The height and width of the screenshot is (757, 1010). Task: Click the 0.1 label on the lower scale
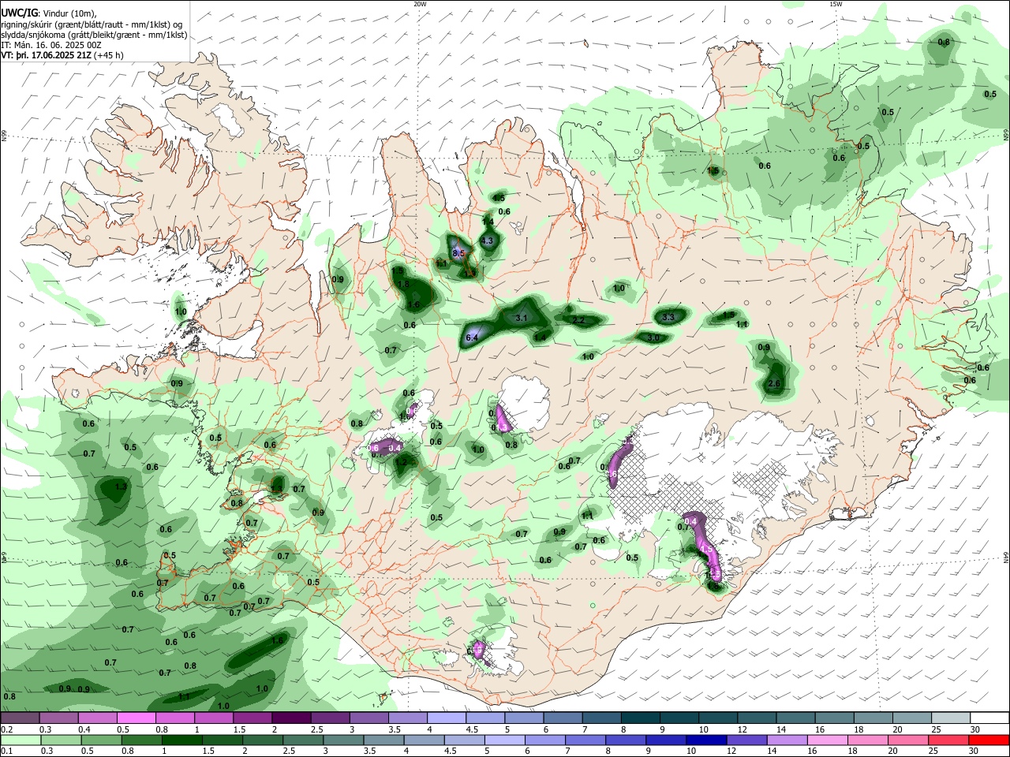6,751
